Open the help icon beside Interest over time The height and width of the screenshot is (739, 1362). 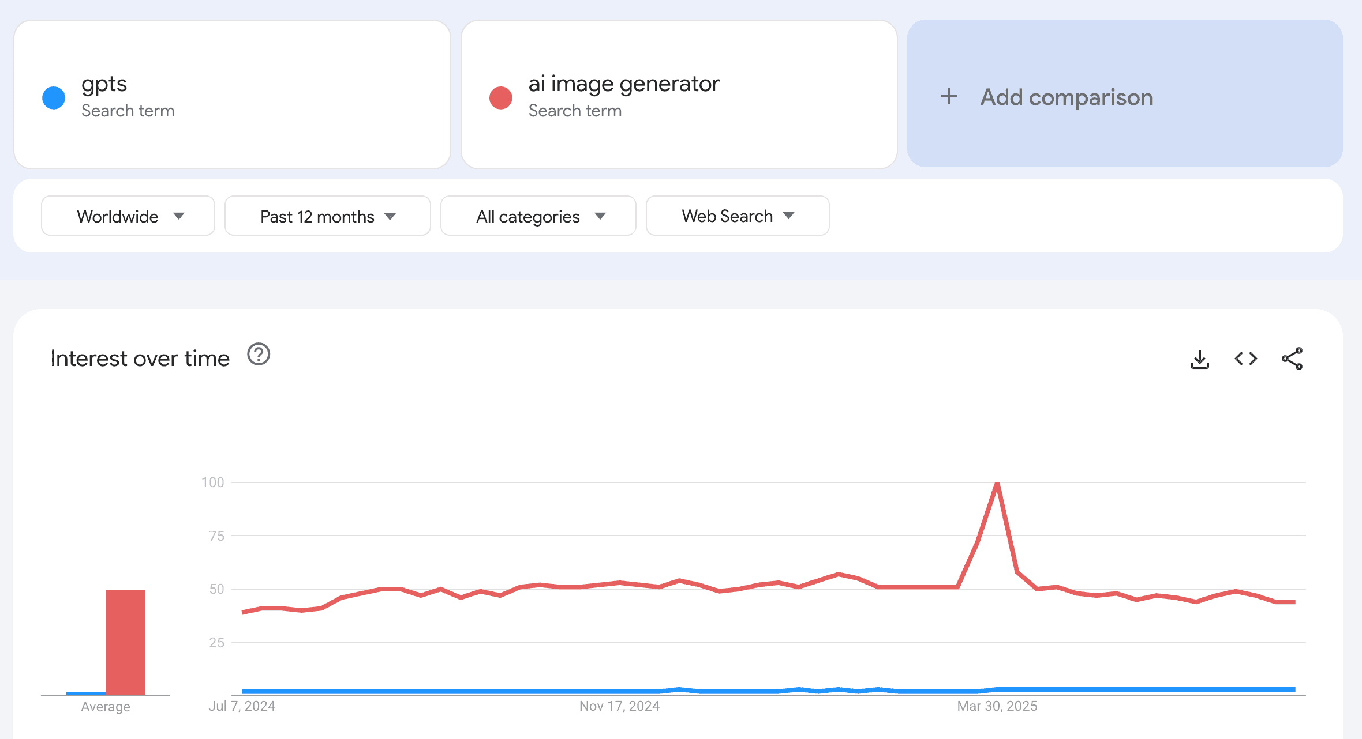coord(259,355)
